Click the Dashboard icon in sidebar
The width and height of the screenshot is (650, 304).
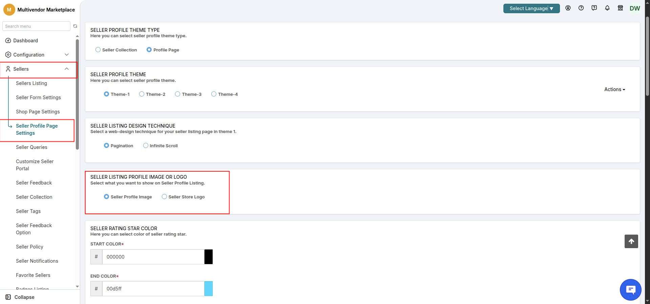(x=8, y=41)
